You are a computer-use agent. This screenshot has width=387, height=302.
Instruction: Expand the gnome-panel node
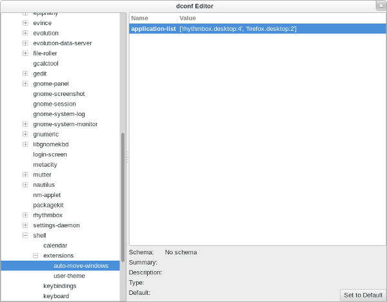(x=25, y=84)
